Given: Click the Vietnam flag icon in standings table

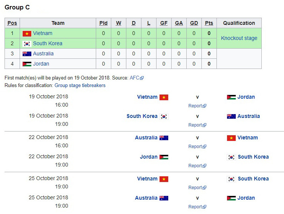Looking at the screenshot, I should pos(27,33).
